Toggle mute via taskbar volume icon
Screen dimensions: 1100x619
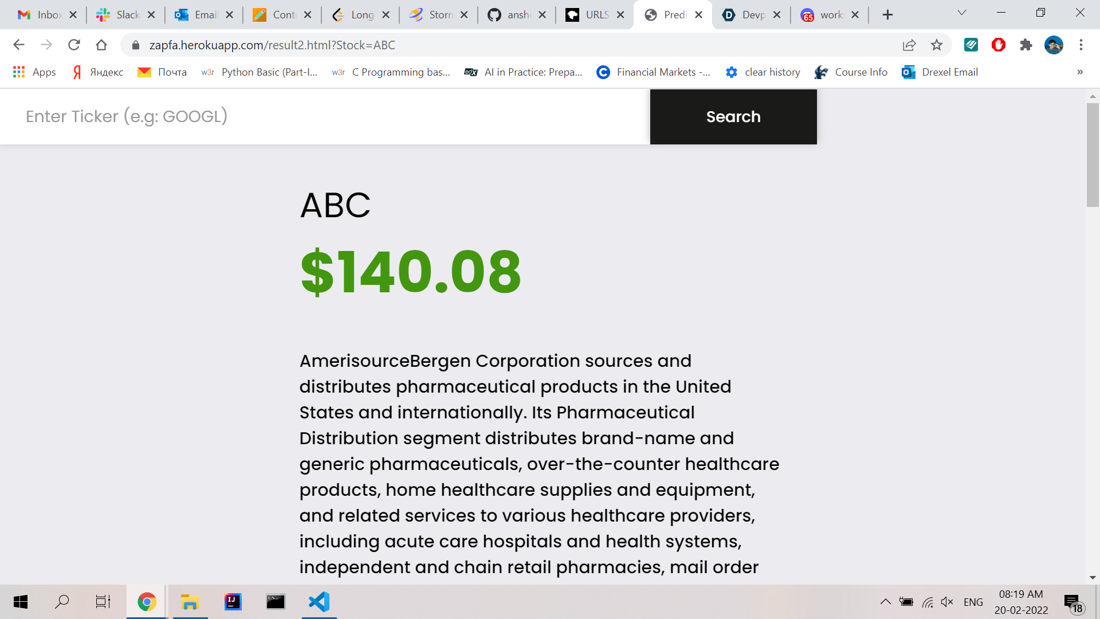pos(947,602)
